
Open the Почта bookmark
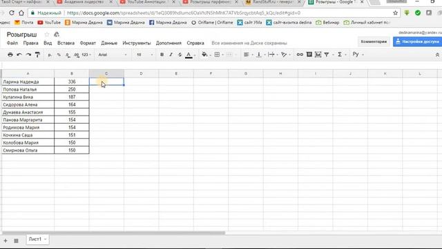(23, 22)
